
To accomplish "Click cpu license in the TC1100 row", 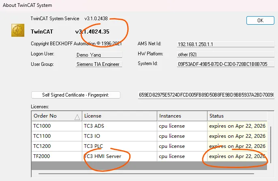I will pyautogui.click(x=182, y=136).
